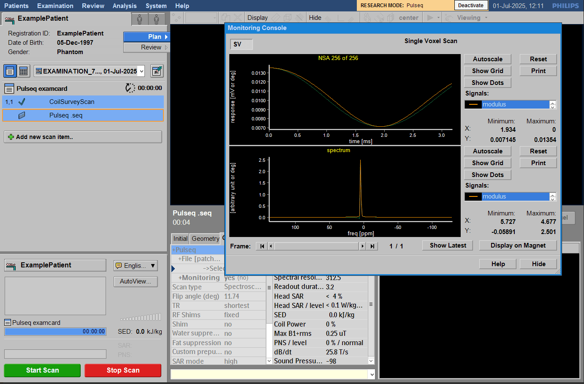Click the CoilSurveyScan completed checkmark icon
This screenshot has width=584, height=384.
coord(22,102)
